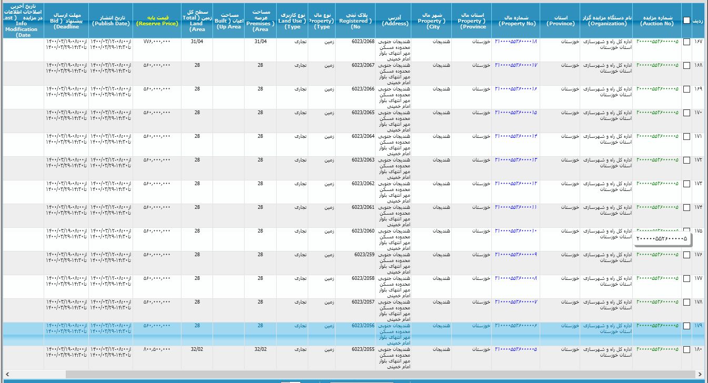
Task: Select registered number cell 6023/2068
Action: 363,42
